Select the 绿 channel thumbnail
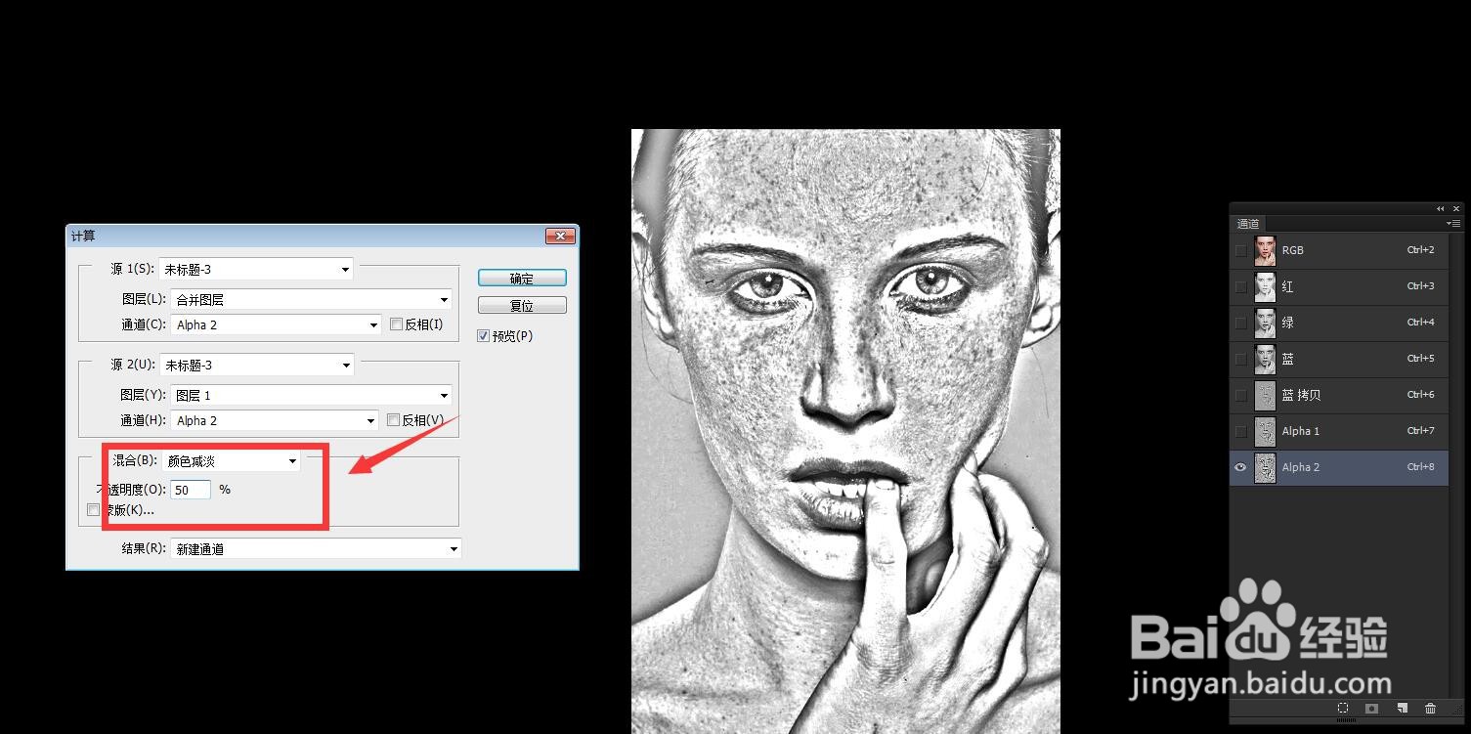The image size is (1471, 734). click(x=1265, y=323)
